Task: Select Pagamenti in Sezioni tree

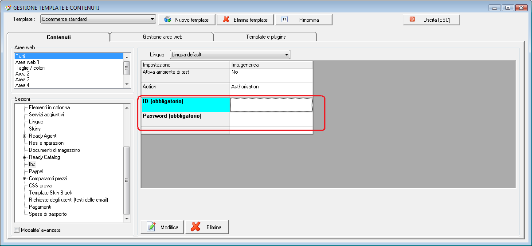Action: (40, 207)
